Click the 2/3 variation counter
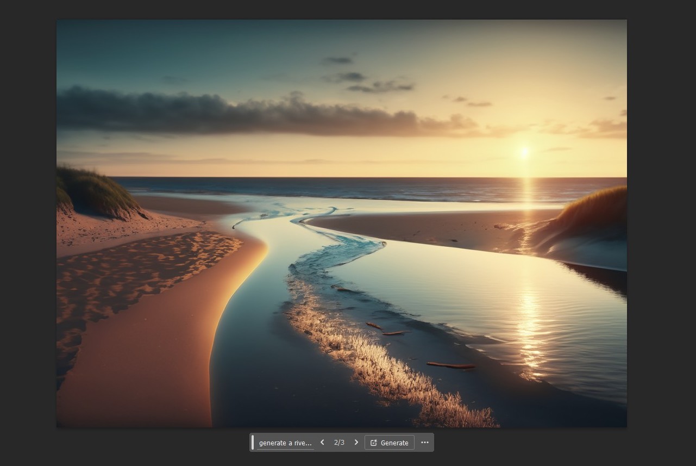Screen dimensions: 696x466 [x=339, y=443]
